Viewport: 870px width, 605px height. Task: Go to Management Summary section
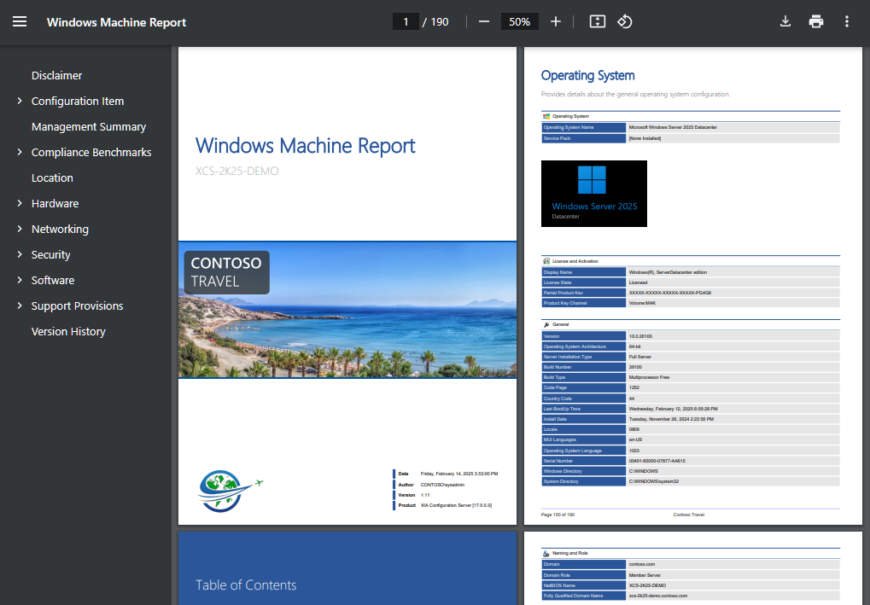(89, 126)
